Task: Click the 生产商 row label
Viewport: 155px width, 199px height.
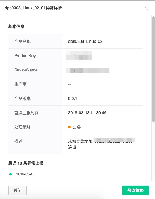Action: (20, 84)
